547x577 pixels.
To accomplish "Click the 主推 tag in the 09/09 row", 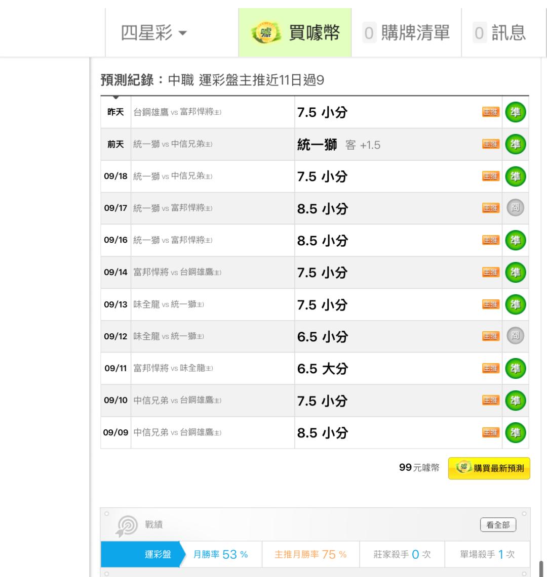I will (x=491, y=432).
